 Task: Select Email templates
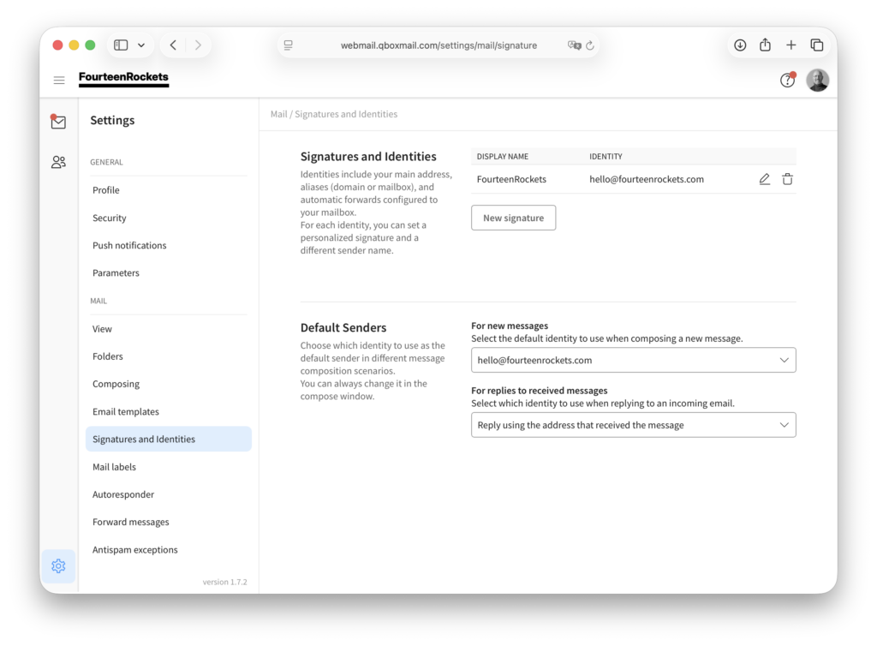[x=169, y=411]
